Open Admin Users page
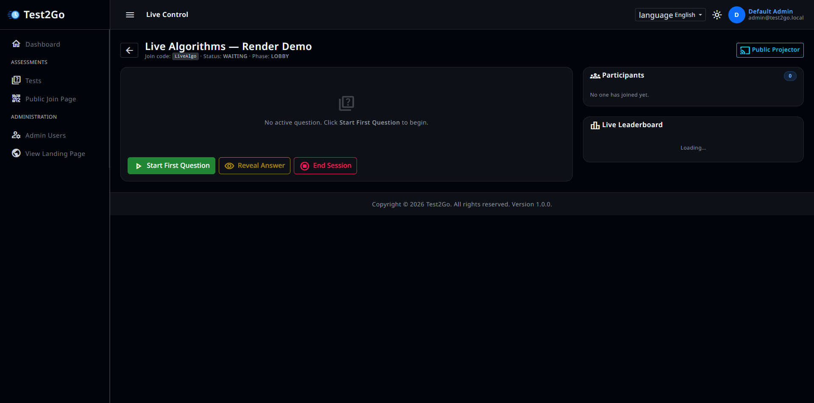Viewport: 814px width, 403px height. point(45,135)
